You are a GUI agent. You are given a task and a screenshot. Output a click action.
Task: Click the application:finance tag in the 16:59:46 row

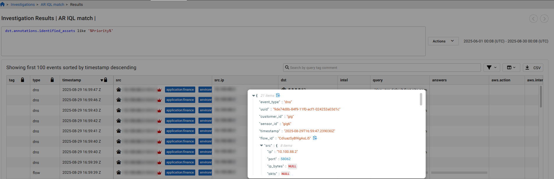180,100
